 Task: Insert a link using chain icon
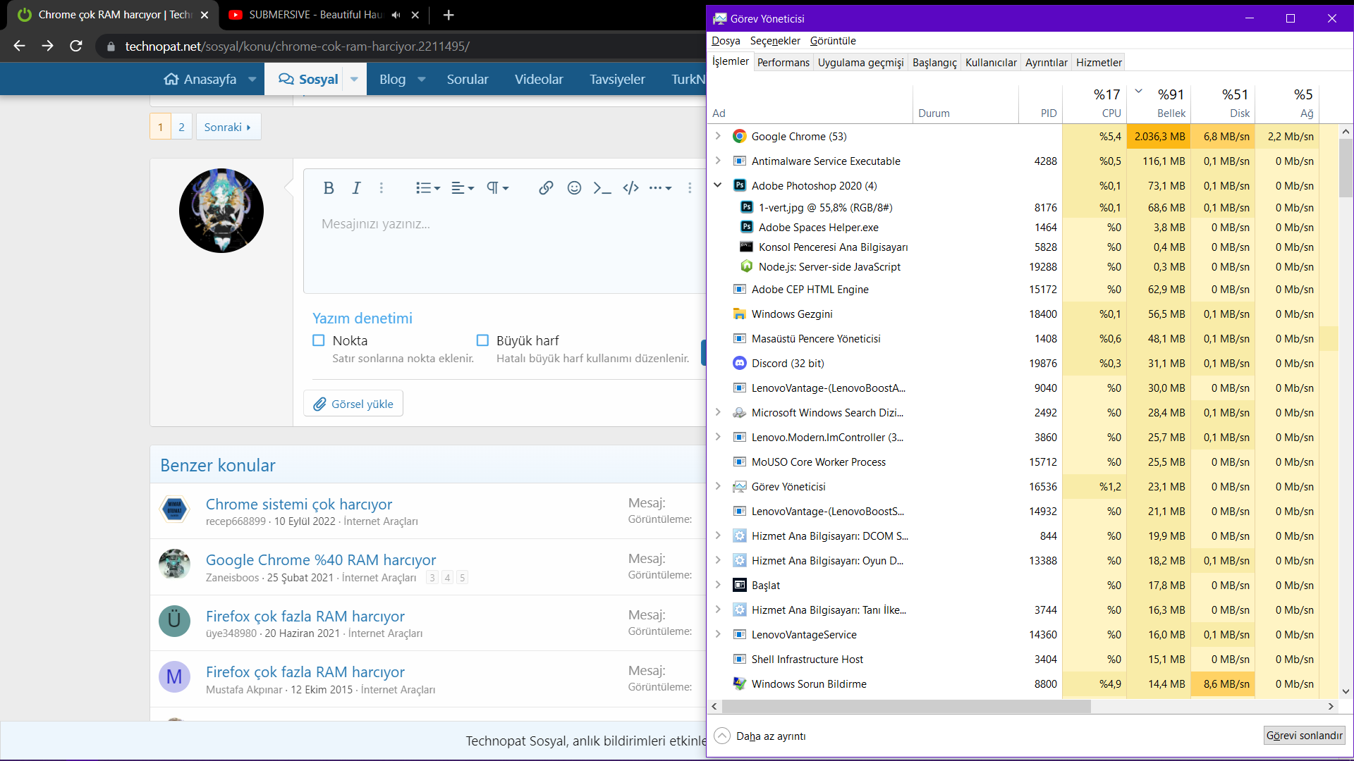(546, 188)
